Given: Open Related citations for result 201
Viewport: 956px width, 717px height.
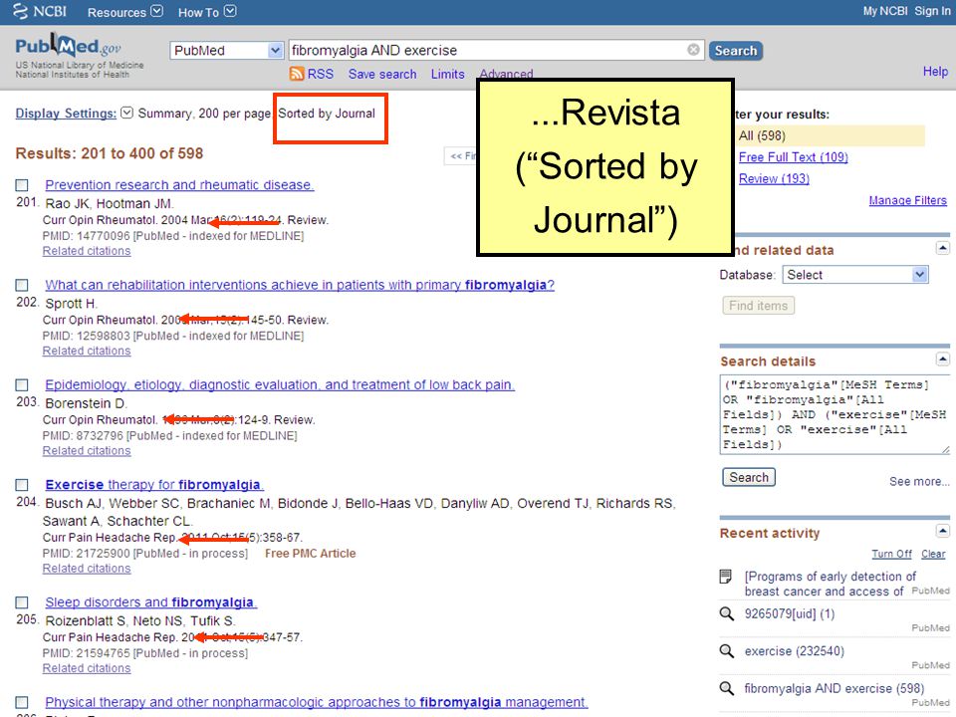Looking at the screenshot, I should click(x=87, y=251).
